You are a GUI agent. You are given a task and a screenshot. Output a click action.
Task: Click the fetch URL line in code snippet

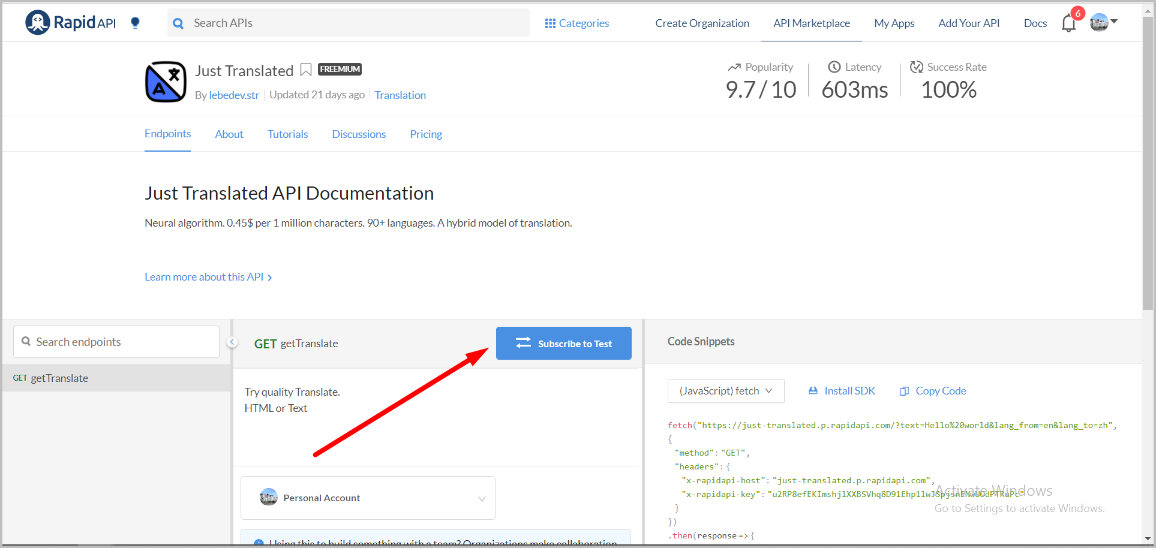(x=892, y=425)
